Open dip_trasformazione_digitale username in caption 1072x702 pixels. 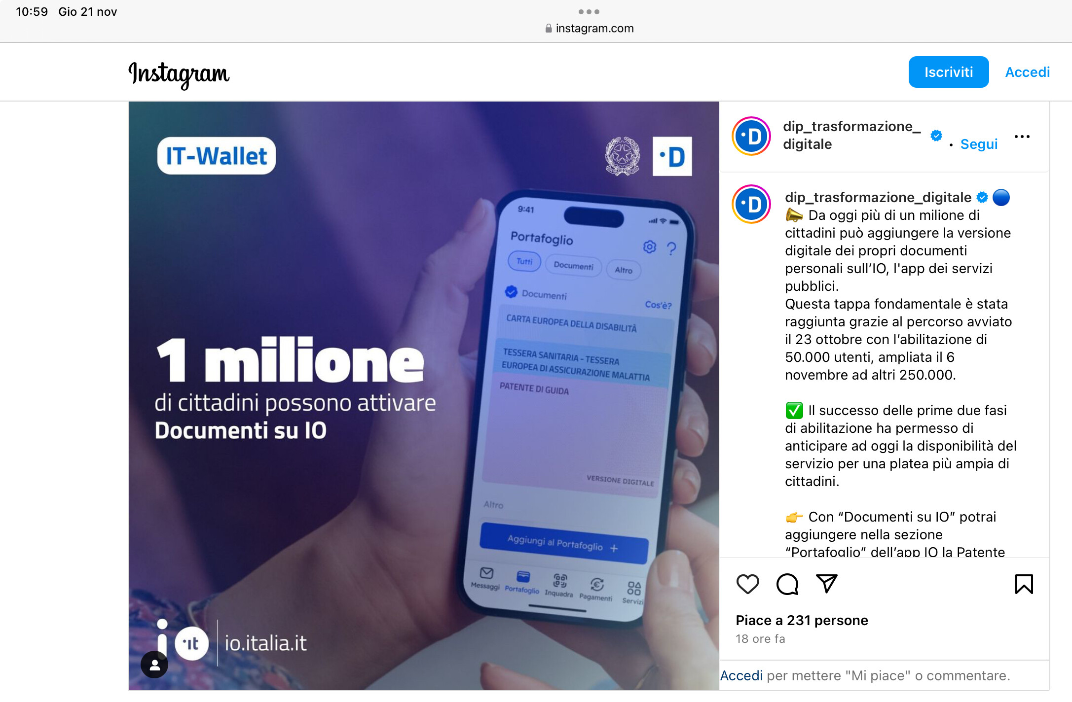click(x=878, y=197)
